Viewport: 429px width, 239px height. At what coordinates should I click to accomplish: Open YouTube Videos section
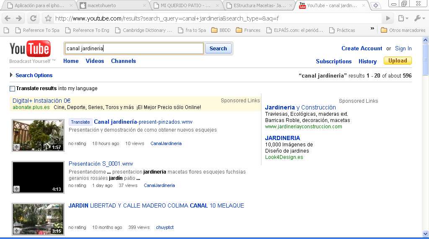click(95, 61)
